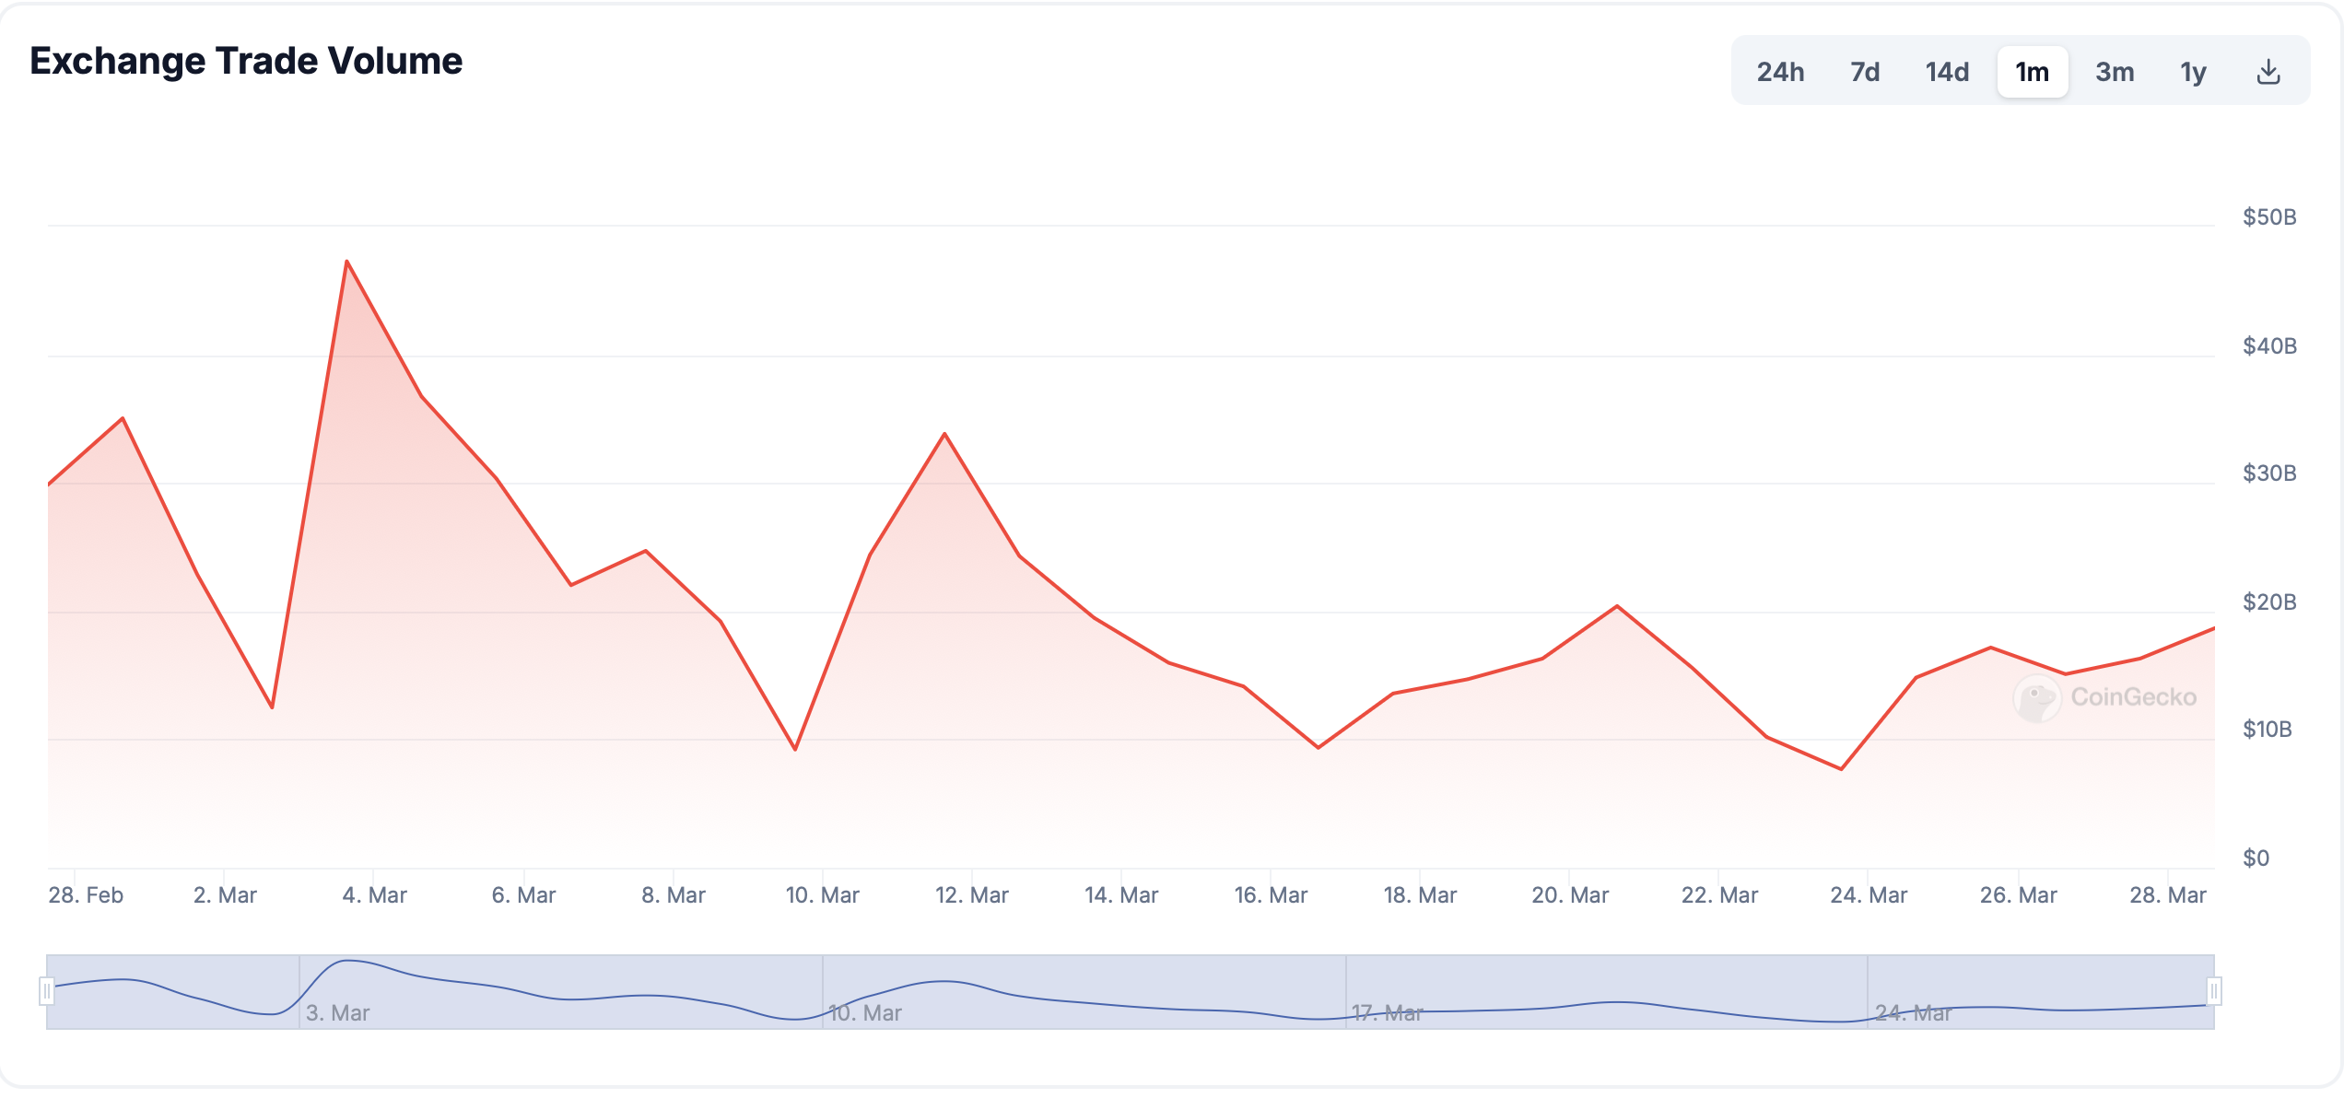Click the 20 March peak point

tap(1617, 606)
